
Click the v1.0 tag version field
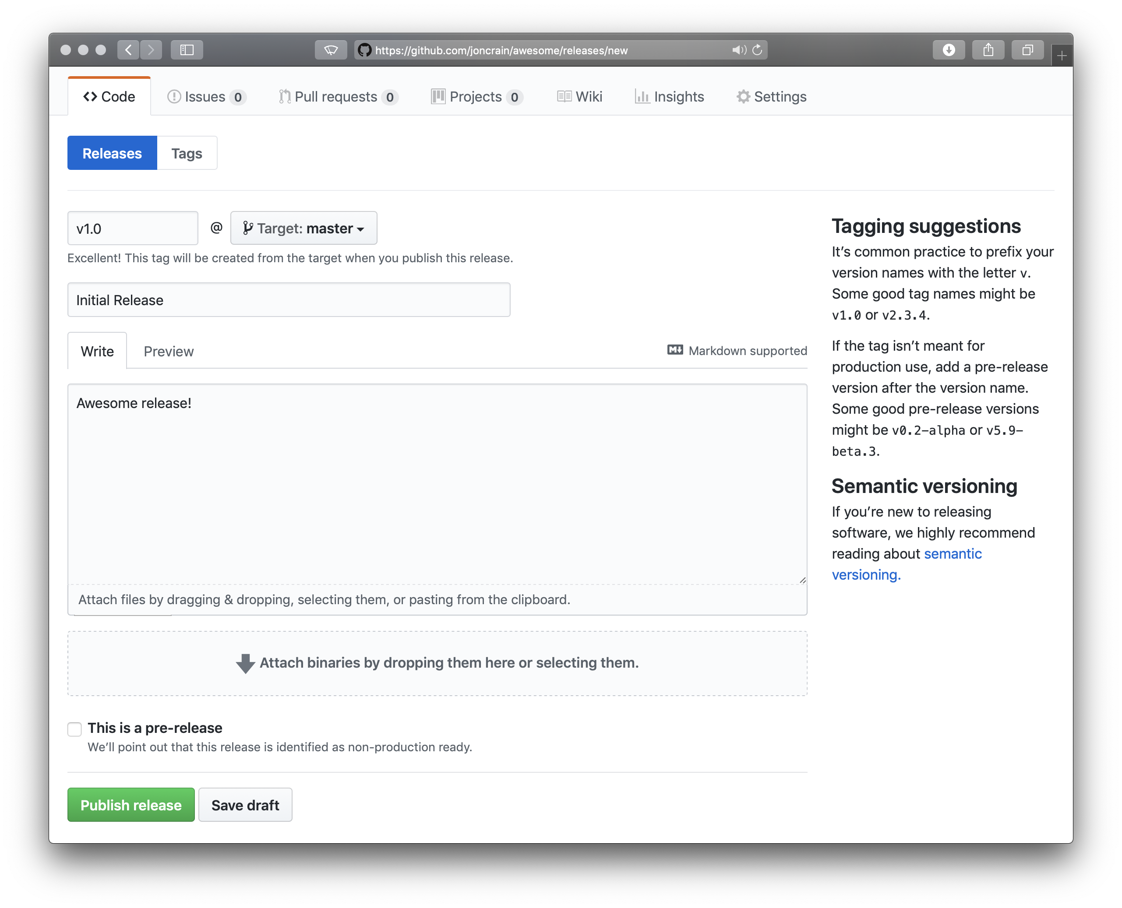tap(133, 229)
